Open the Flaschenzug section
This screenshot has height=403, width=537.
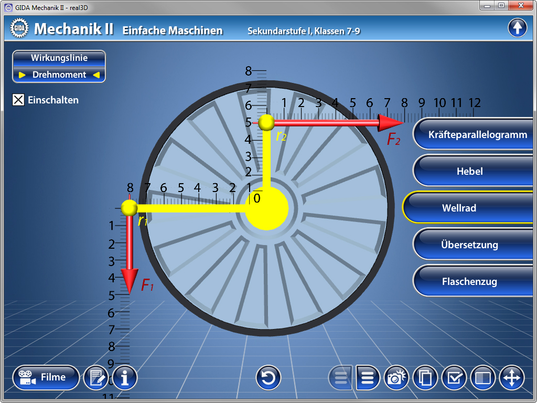(x=469, y=281)
